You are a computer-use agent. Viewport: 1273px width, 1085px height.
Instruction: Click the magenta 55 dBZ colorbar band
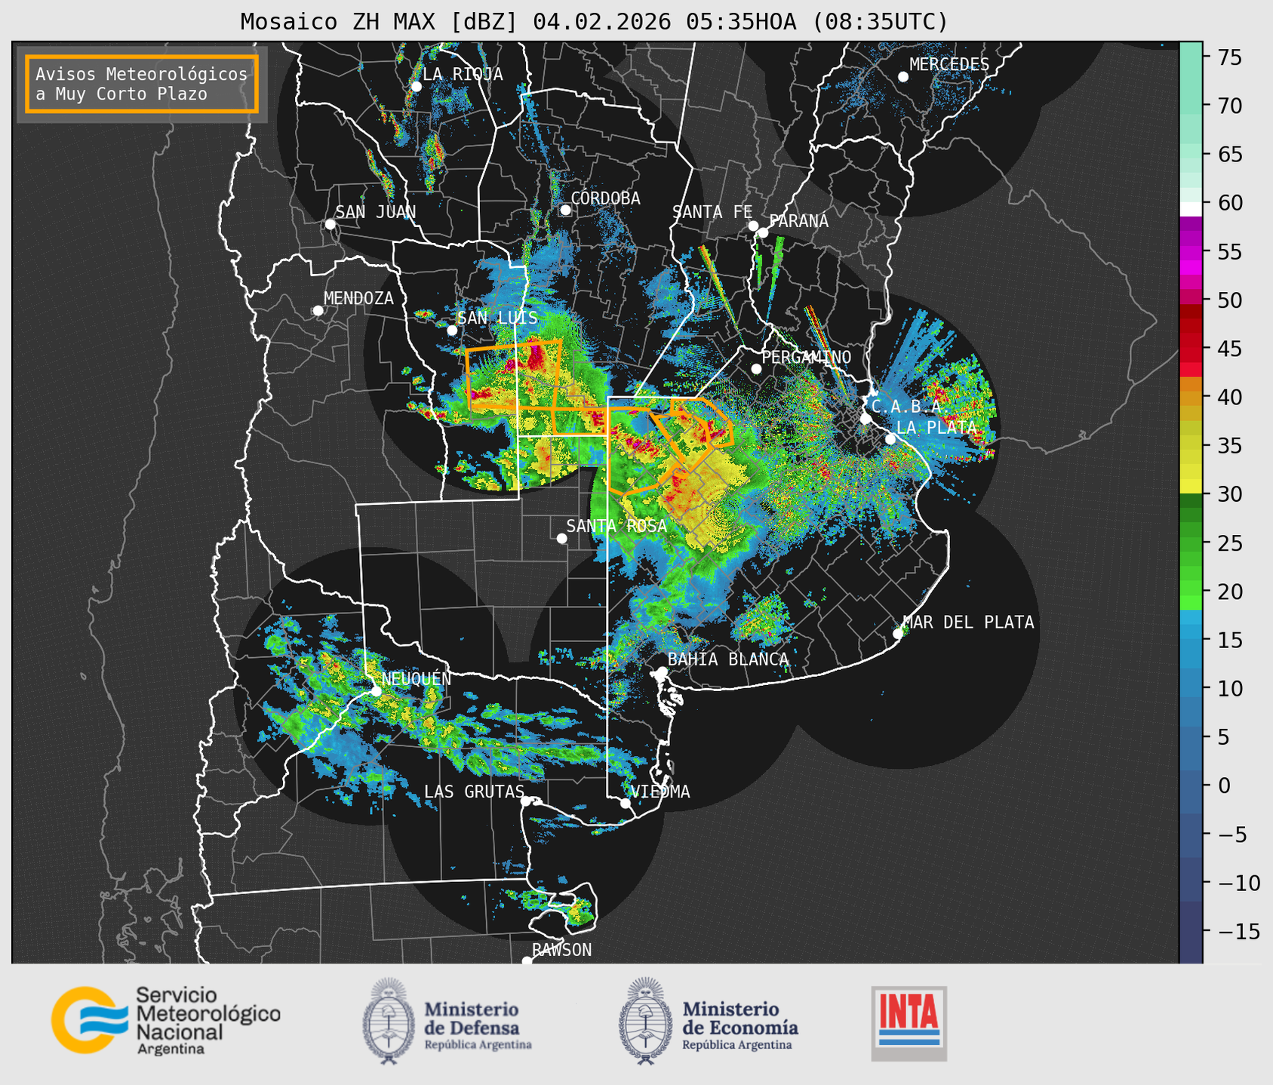(x=1190, y=252)
